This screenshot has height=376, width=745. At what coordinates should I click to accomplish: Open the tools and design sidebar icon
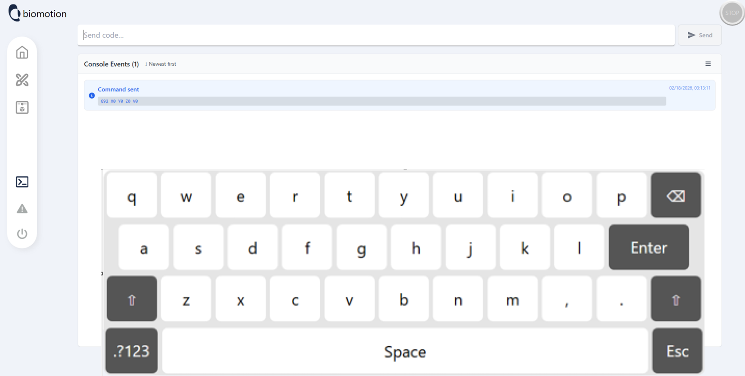tap(22, 80)
